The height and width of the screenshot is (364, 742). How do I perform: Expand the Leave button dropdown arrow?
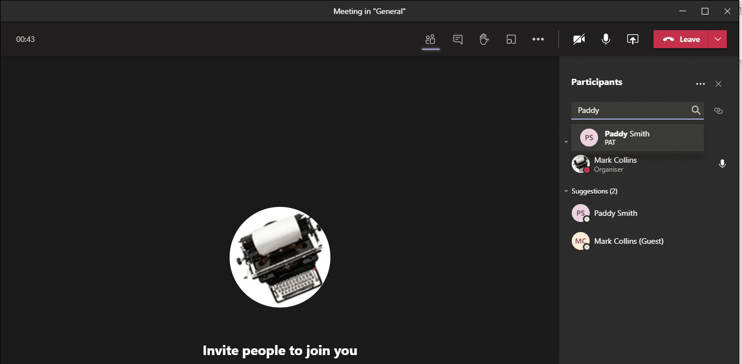click(718, 39)
